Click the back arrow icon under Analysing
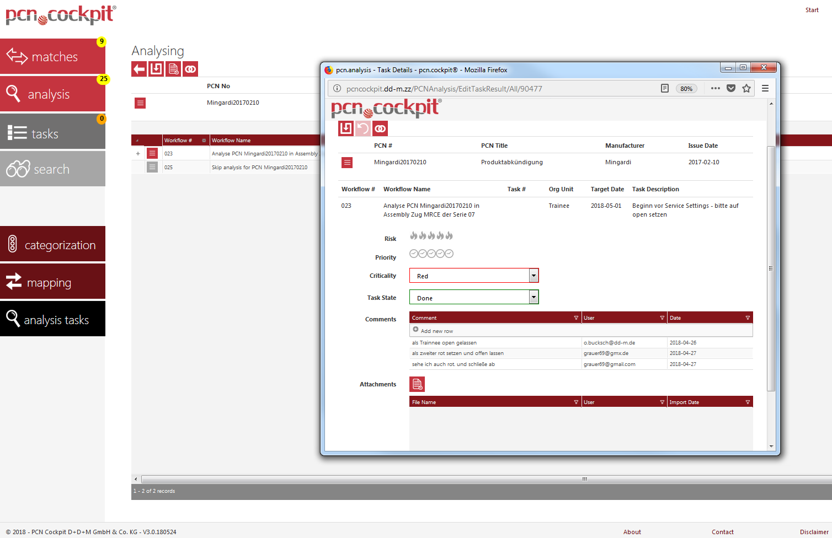 (x=139, y=69)
